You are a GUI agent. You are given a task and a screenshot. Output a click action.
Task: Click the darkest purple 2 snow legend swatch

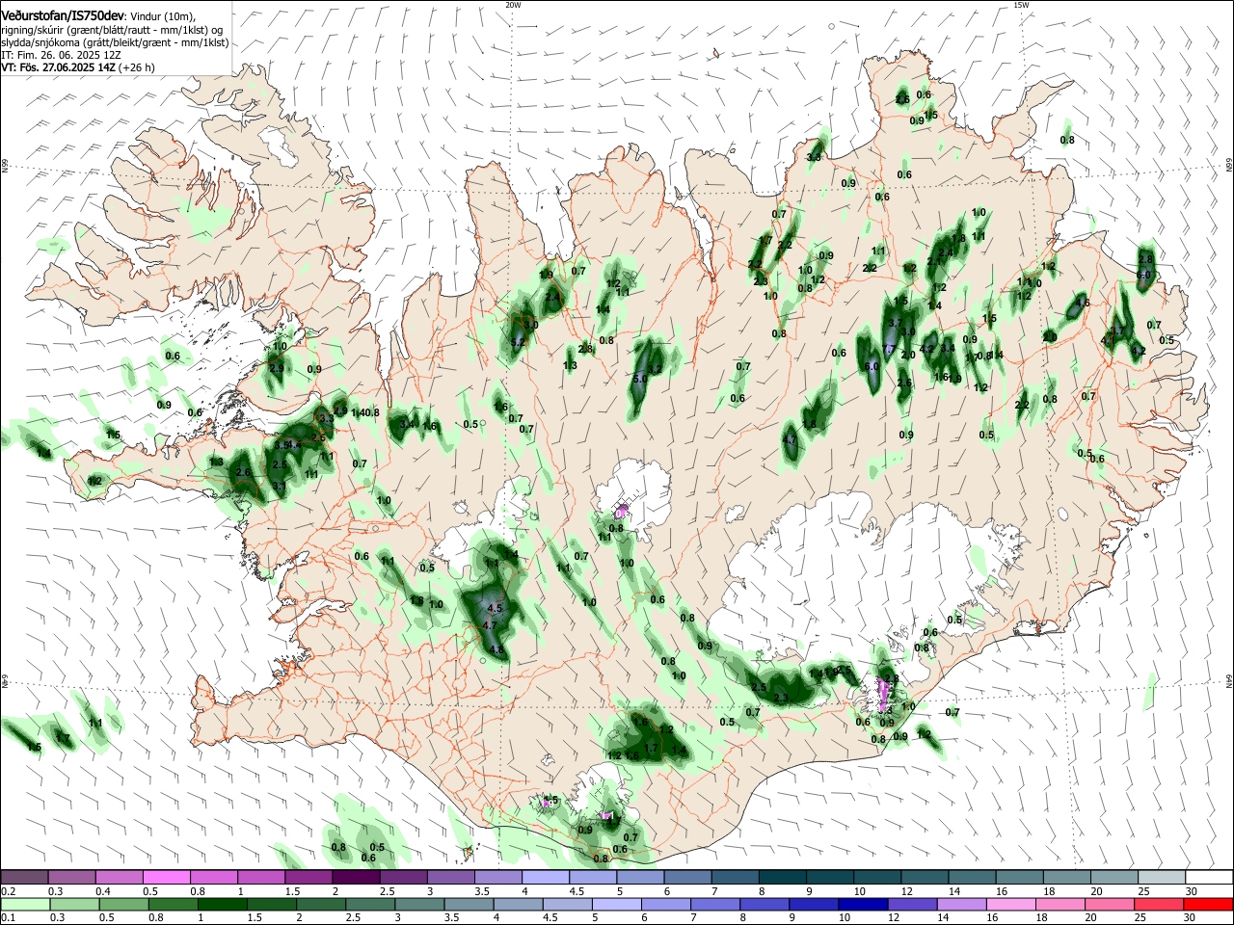click(356, 878)
